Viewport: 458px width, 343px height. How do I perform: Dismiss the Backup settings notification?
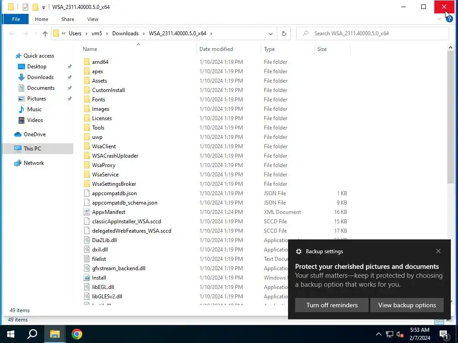438,251
